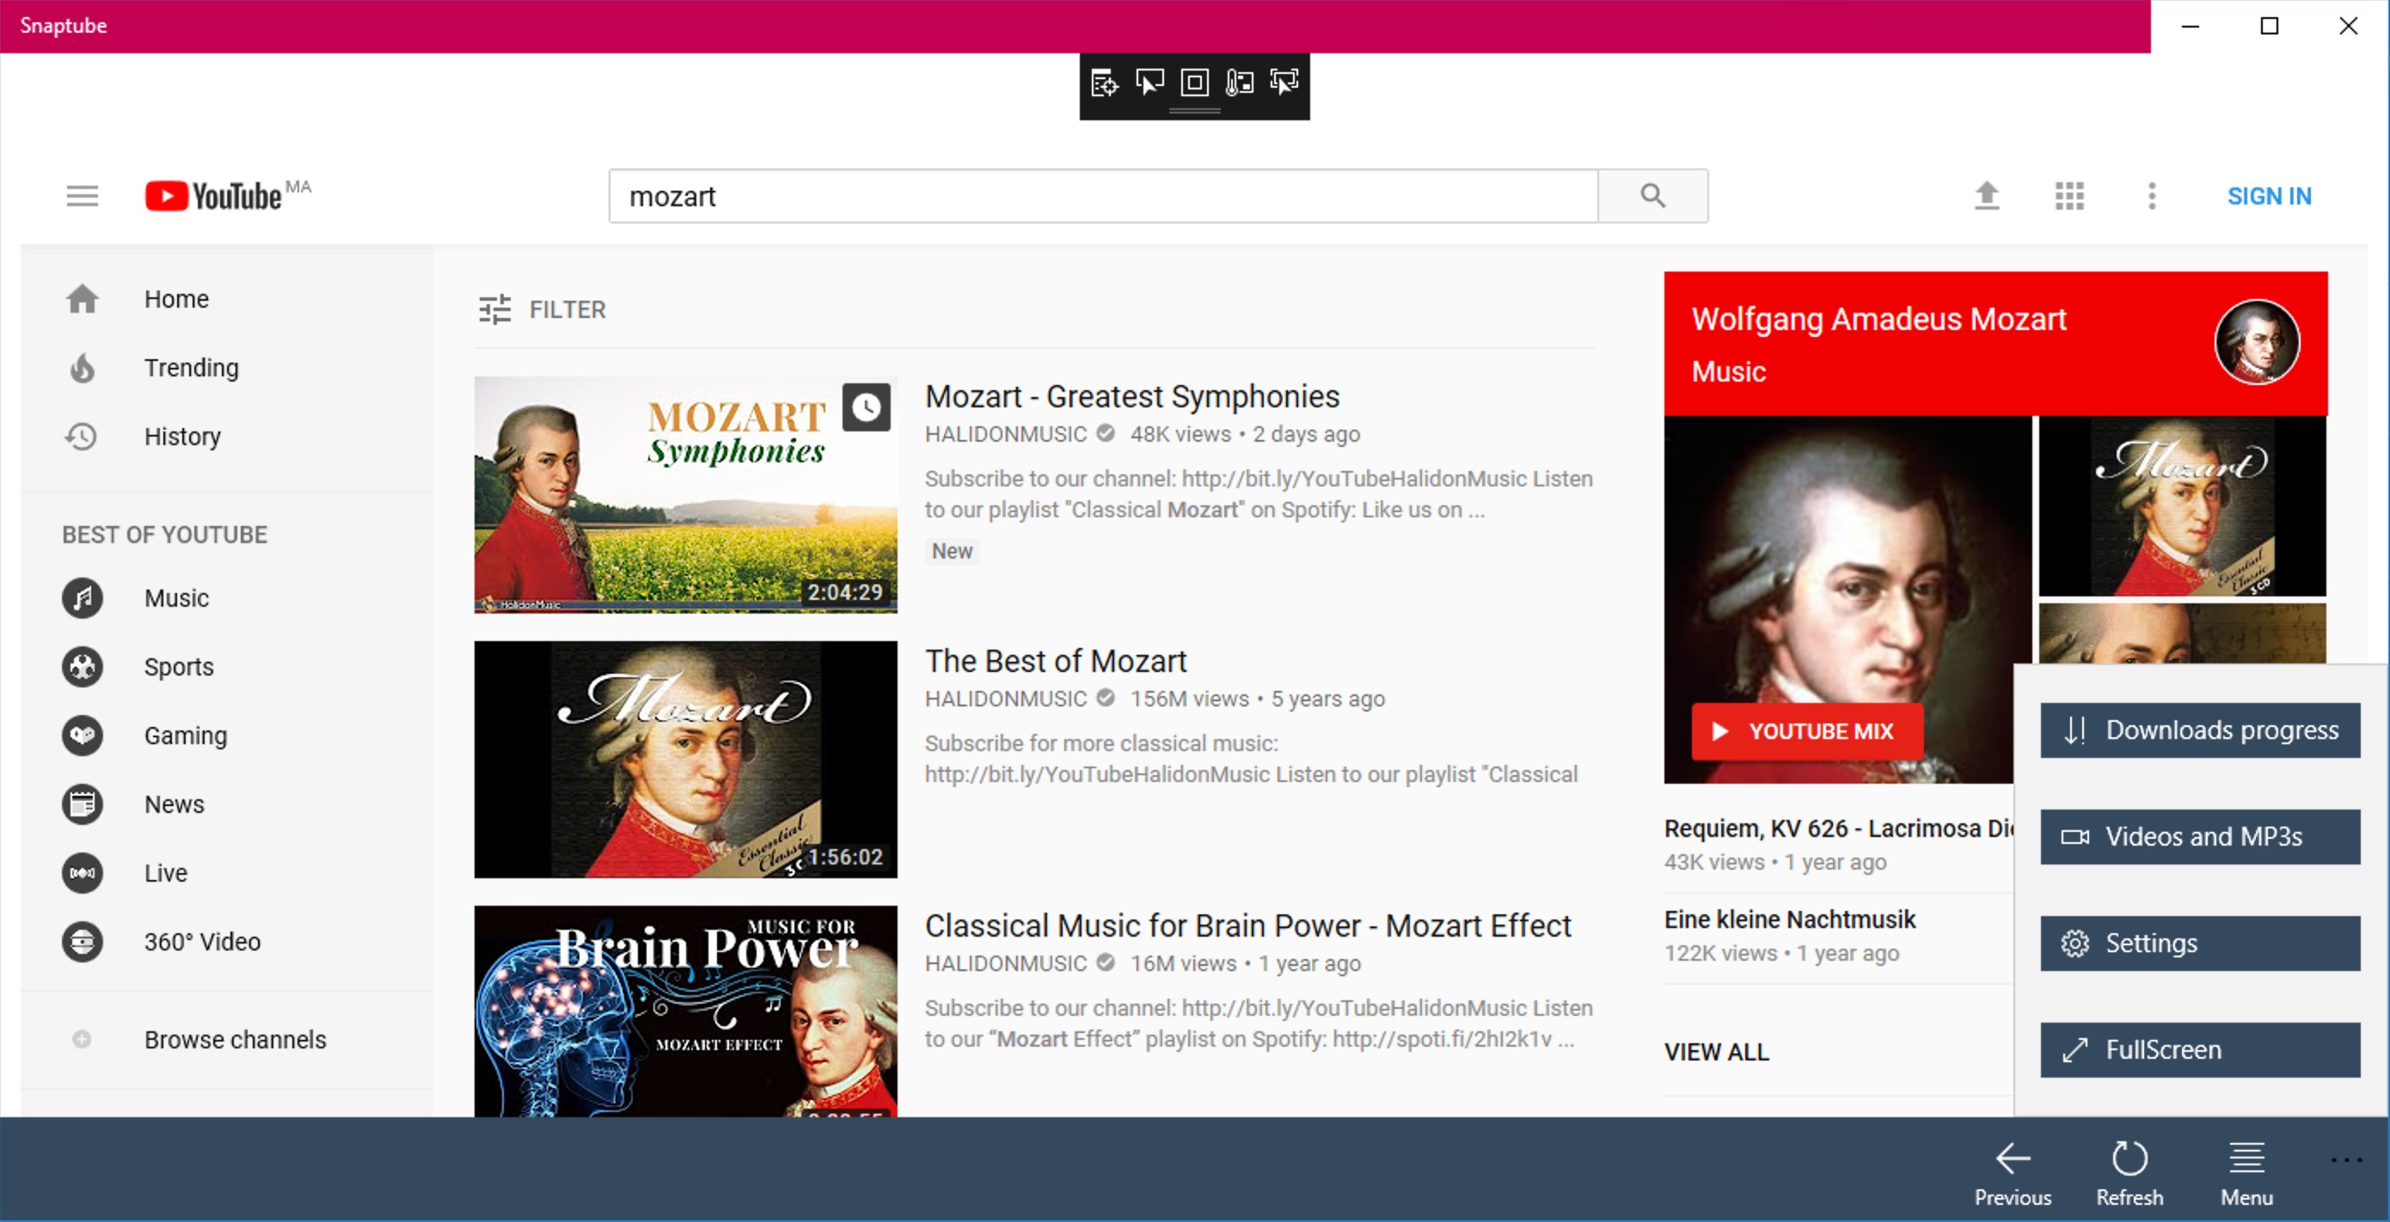Open the three-dot settings icon near Sign In
The width and height of the screenshot is (2390, 1222).
coord(2152,196)
